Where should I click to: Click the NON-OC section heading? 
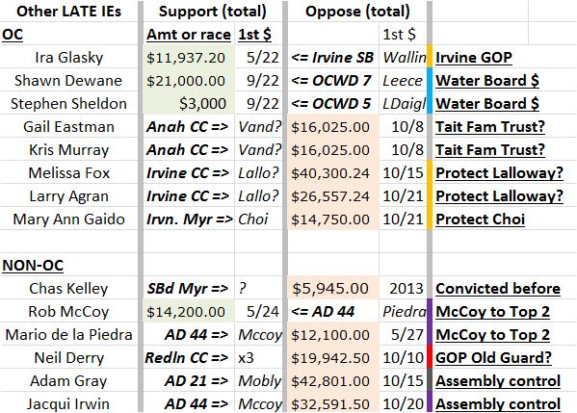point(33,265)
